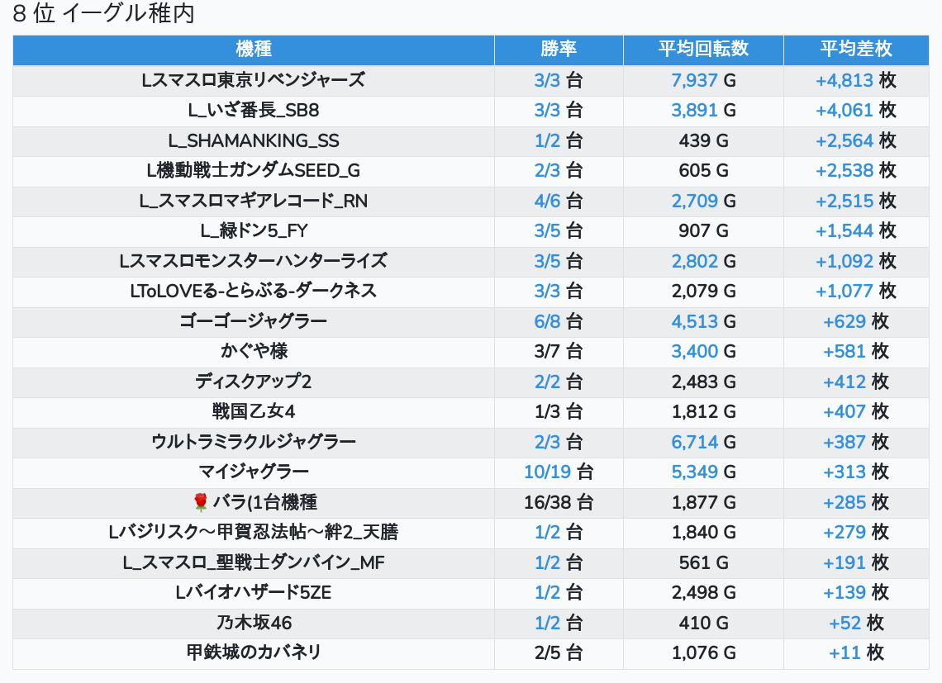Select the '1/3 台' win rate
Viewport: 942px width, 683px height.
559,411
